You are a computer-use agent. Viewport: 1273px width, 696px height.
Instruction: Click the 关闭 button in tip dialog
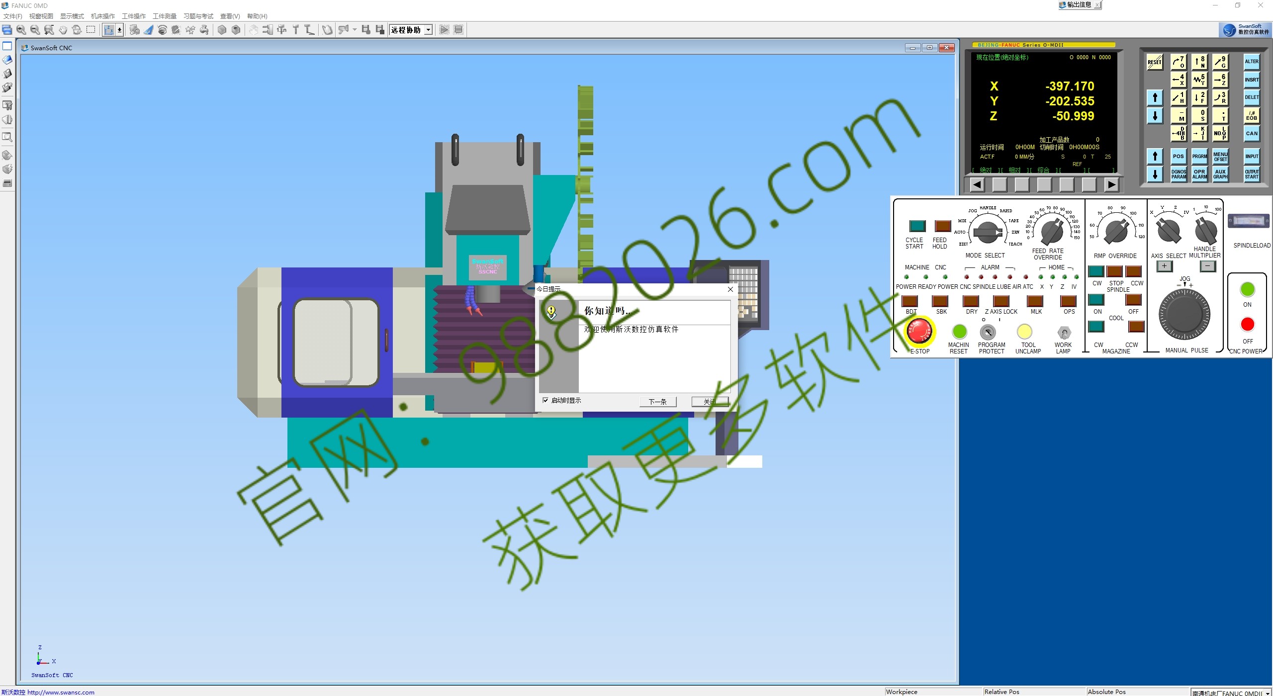click(x=710, y=402)
